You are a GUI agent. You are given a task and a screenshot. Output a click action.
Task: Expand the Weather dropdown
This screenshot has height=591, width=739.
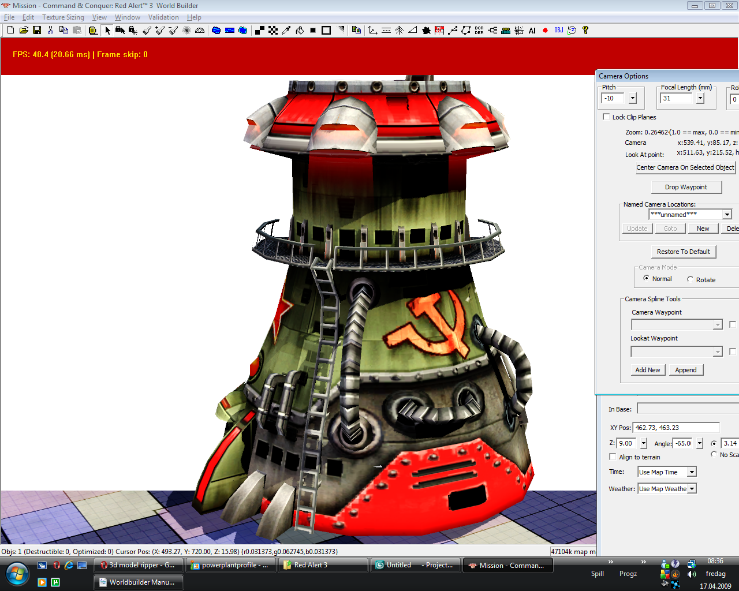(x=692, y=489)
